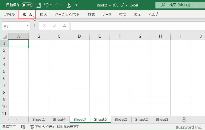Viewport: 205px width, 130px height.
Task: Switch to Sheet3 tab
Action: coord(162,119)
